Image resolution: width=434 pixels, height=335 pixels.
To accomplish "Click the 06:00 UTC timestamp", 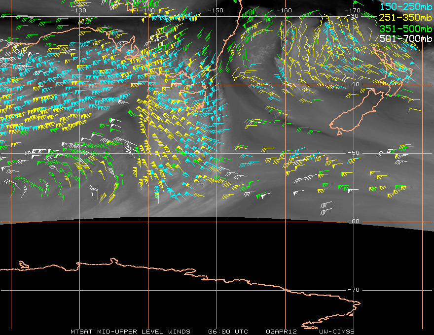I will point(228,332).
